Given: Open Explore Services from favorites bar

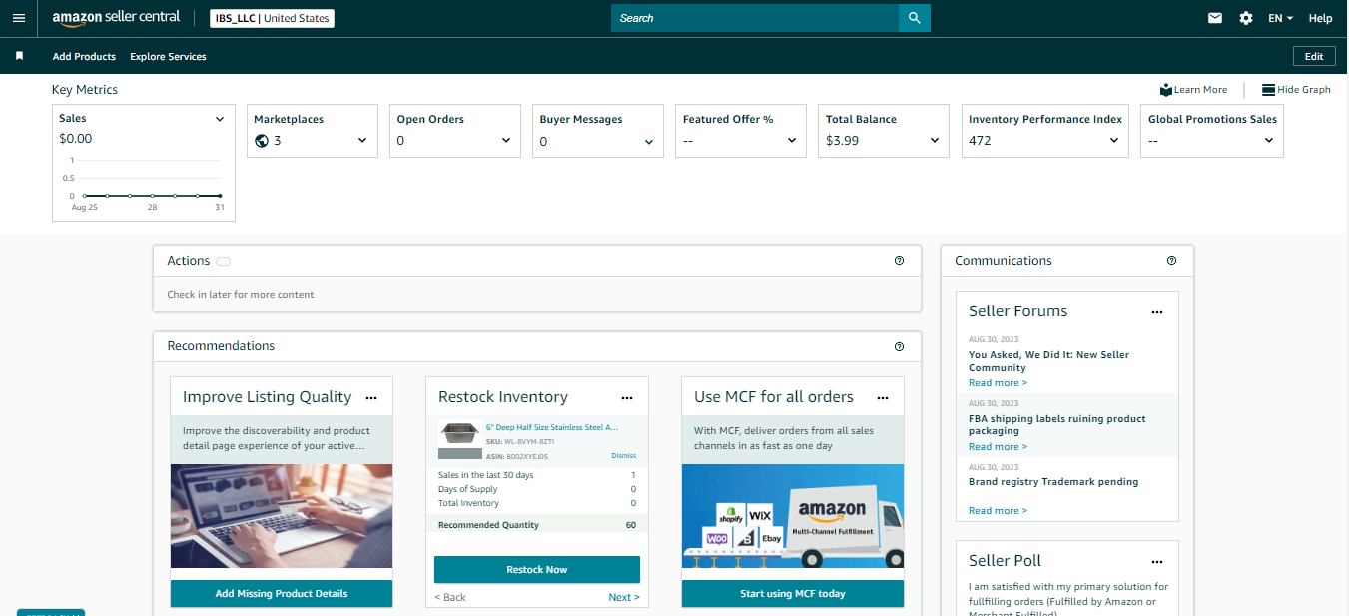Looking at the screenshot, I should tap(168, 57).
